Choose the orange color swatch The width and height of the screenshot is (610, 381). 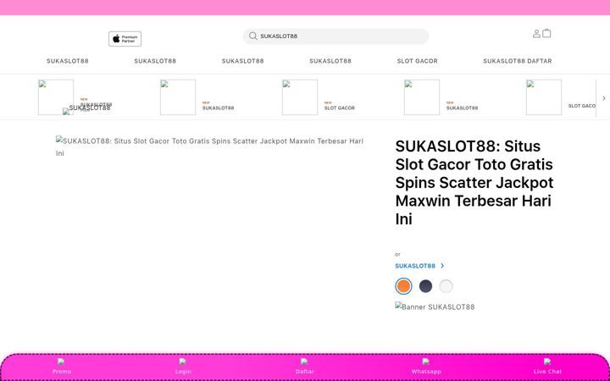403,286
